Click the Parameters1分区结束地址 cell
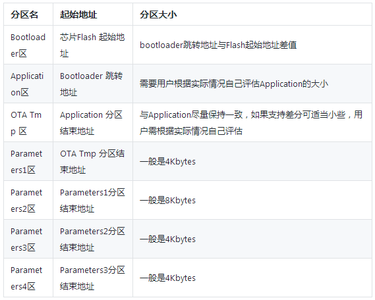Screen dimensions: 375x300 pyautogui.click(x=93, y=200)
